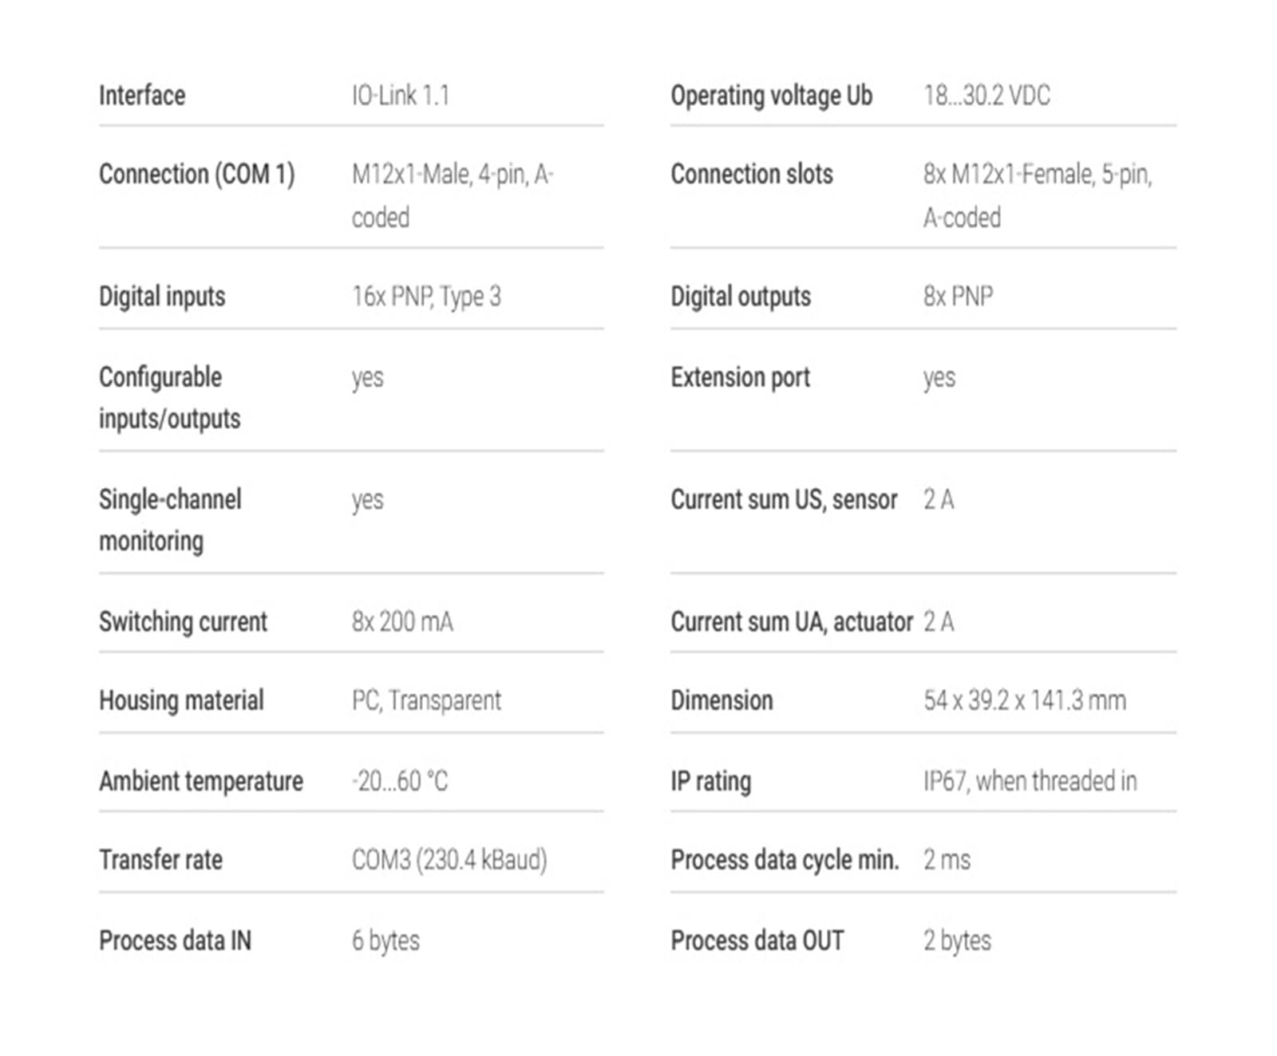The width and height of the screenshot is (1277, 1056).
Task: Click the IP67, when threaded in value
Action: tap(1030, 781)
